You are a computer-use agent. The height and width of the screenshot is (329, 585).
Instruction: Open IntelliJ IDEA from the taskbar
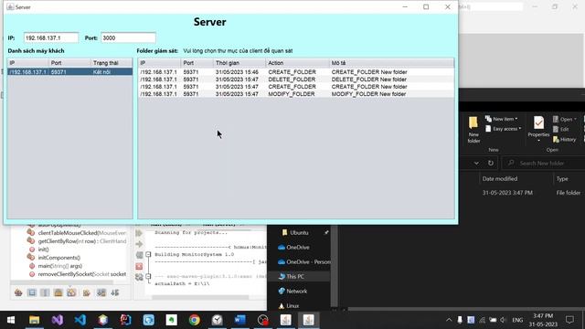pos(126,320)
